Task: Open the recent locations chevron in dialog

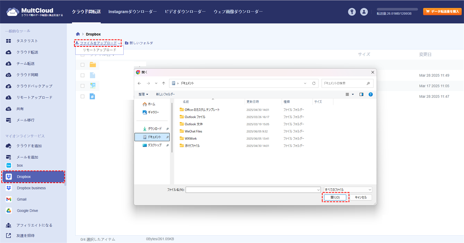Action: point(156,83)
